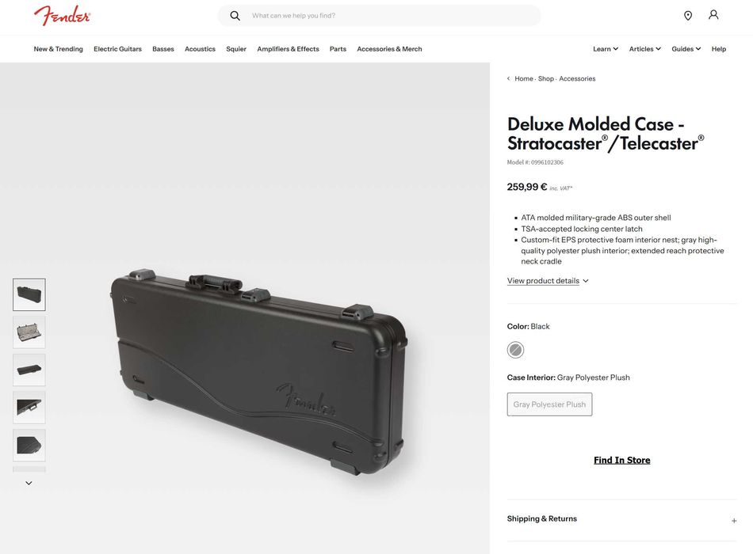
Task: Expand Shipping & Returns plus icon
Action: (x=734, y=521)
